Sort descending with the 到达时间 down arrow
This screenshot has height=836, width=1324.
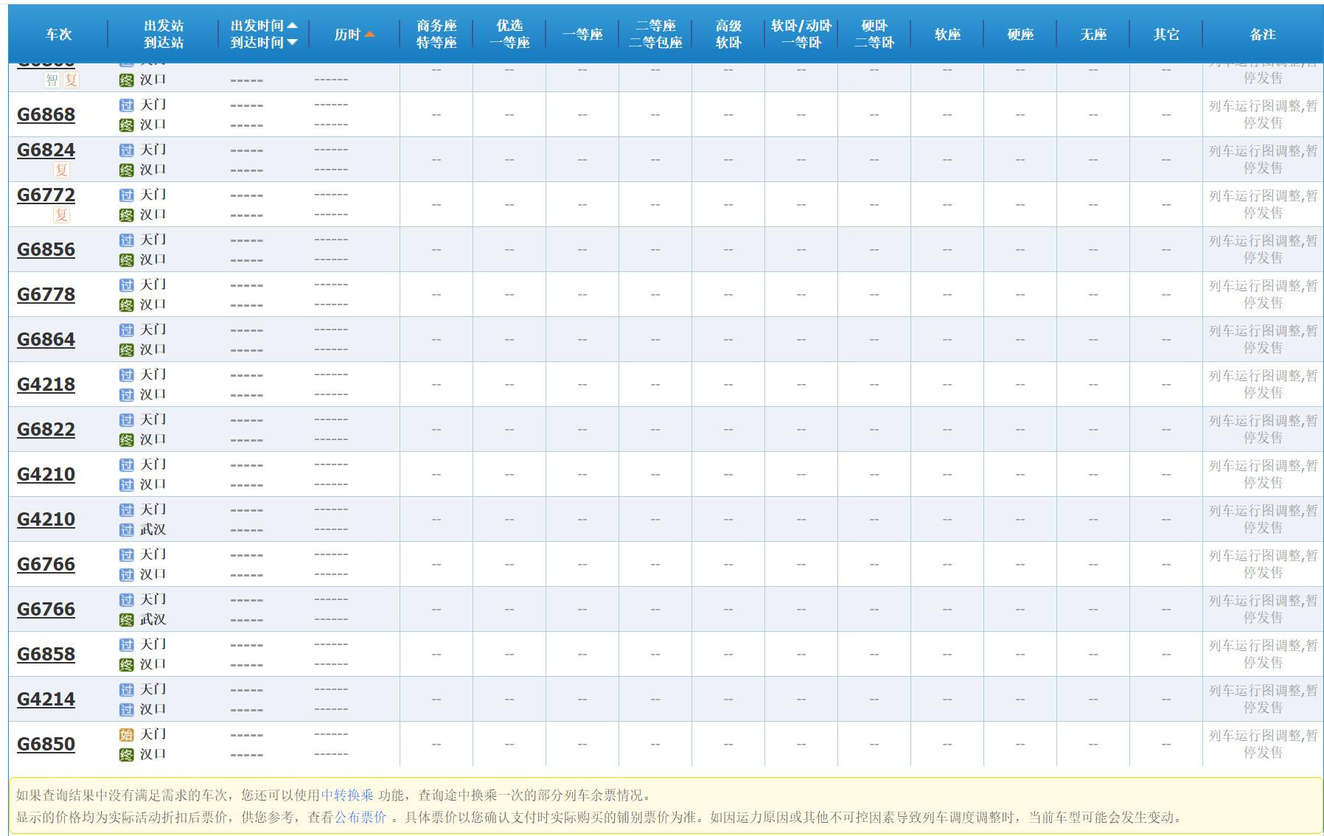click(x=293, y=43)
